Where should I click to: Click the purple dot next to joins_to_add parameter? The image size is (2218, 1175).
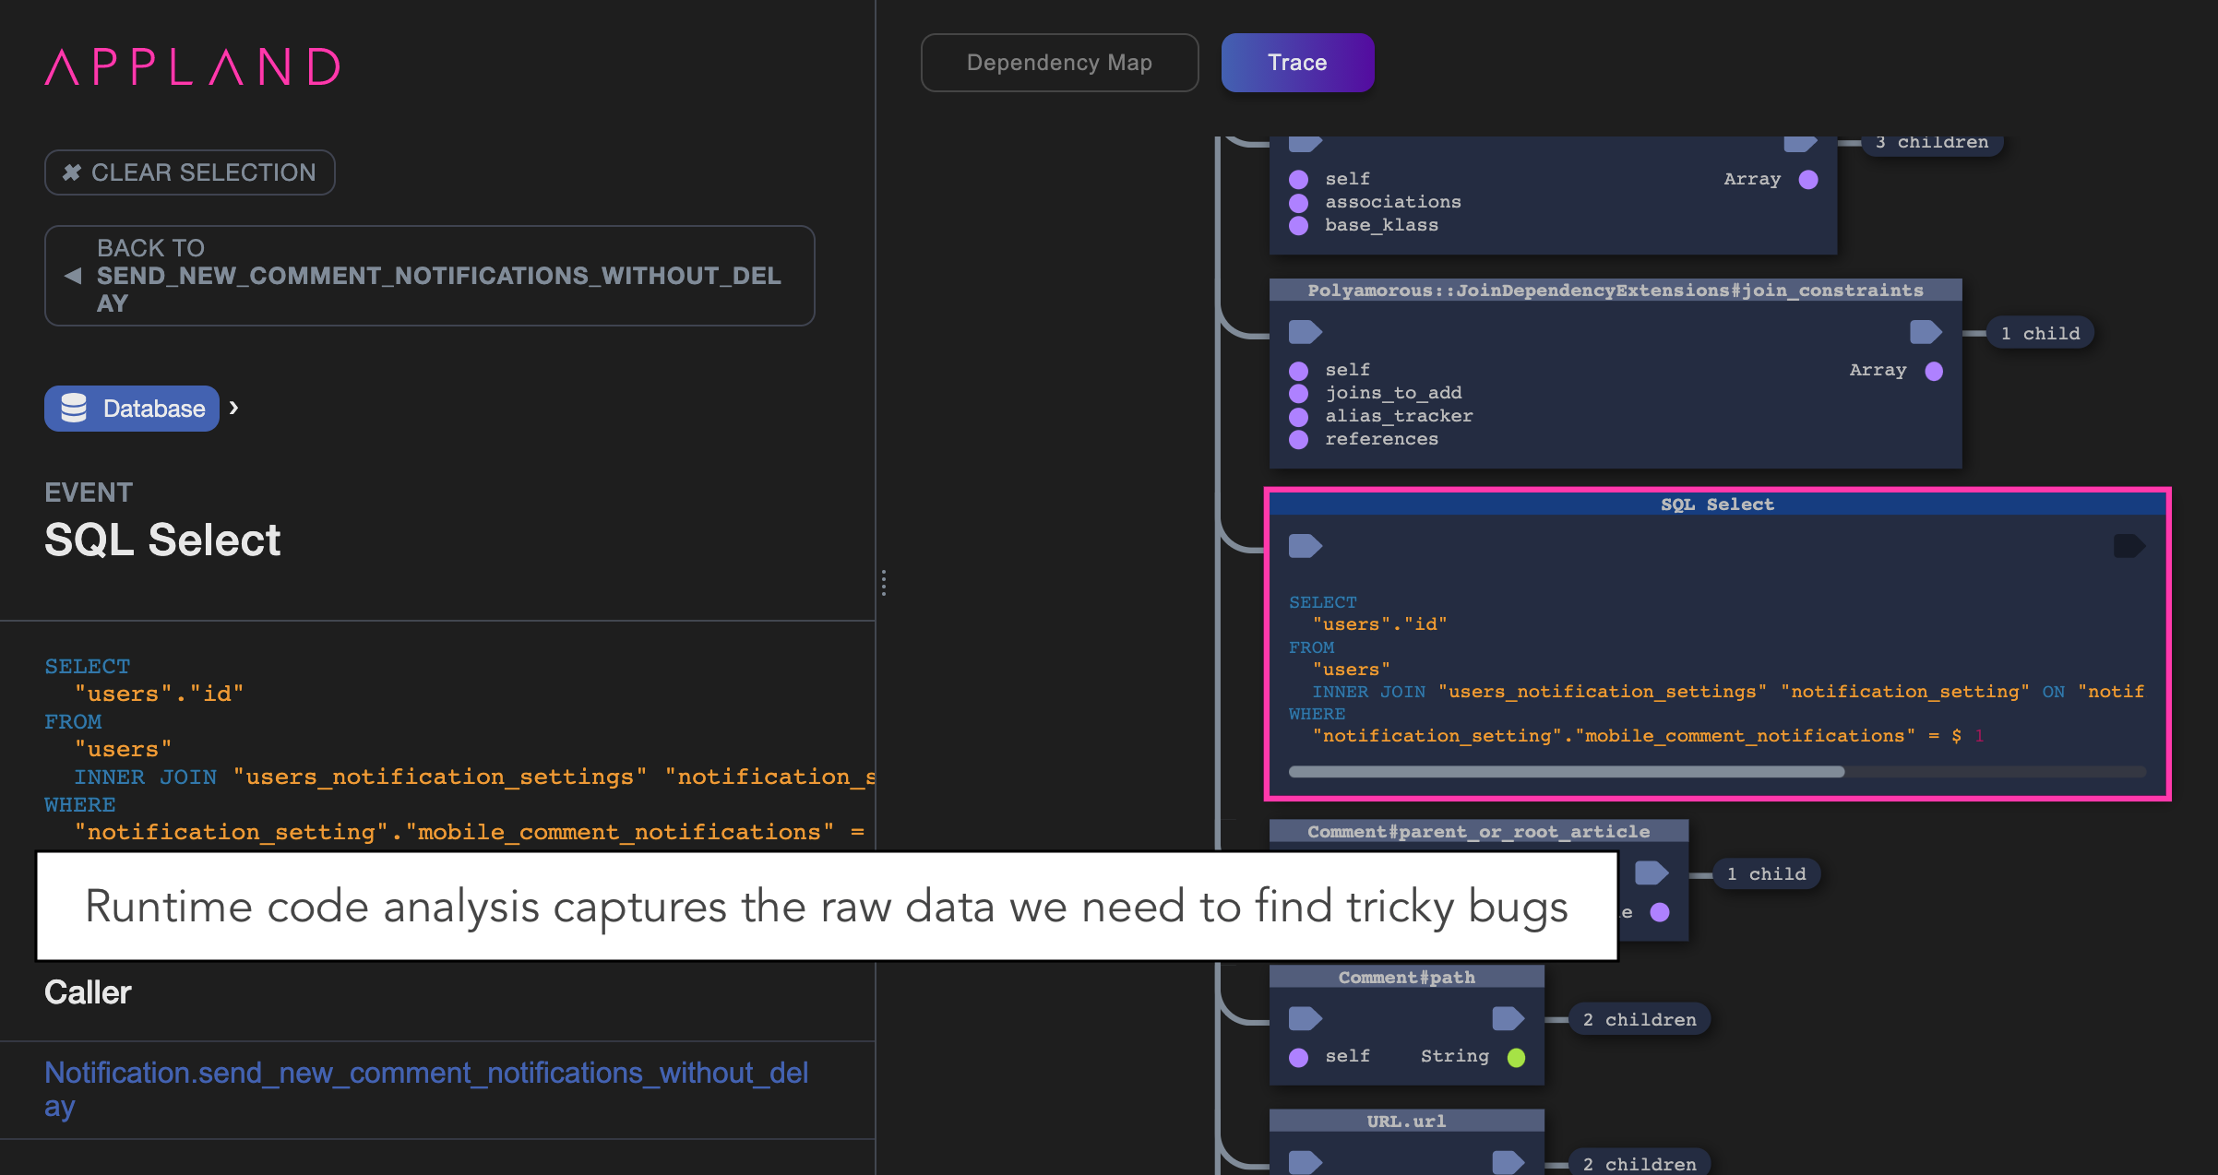click(1299, 392)
